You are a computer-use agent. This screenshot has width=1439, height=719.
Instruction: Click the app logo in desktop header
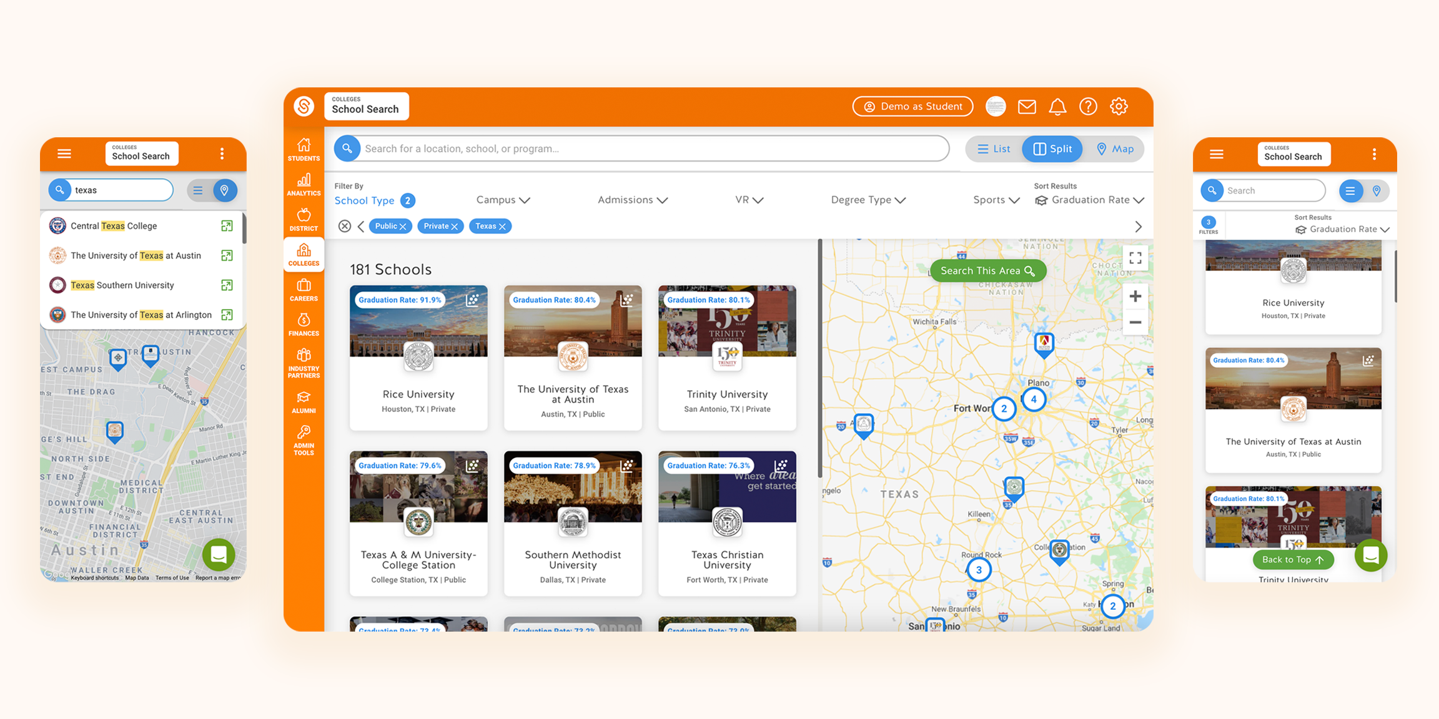point(304,106)
